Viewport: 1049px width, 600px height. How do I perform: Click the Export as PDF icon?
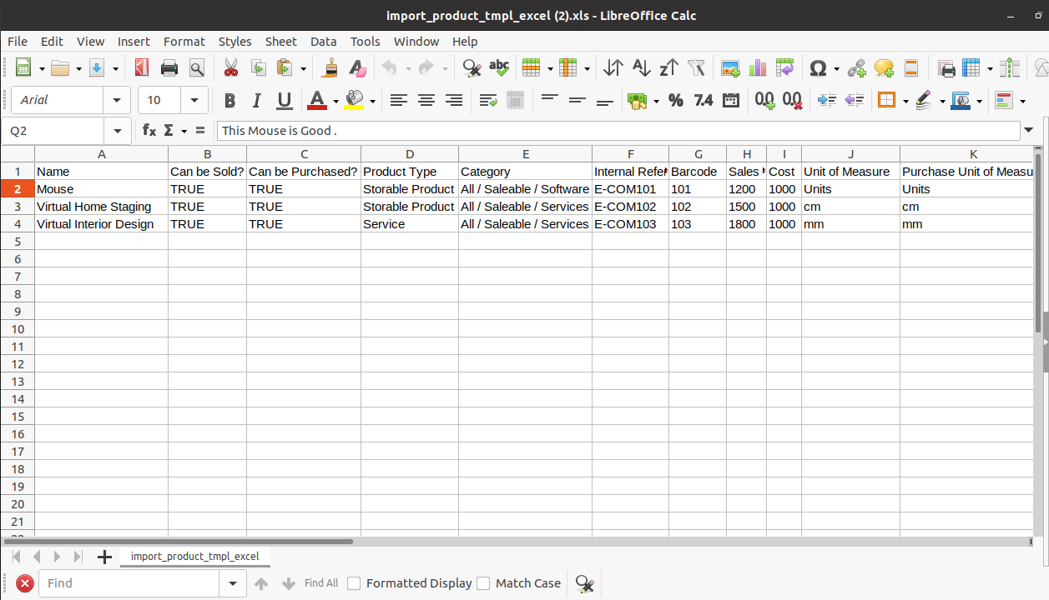coord(142,68)
